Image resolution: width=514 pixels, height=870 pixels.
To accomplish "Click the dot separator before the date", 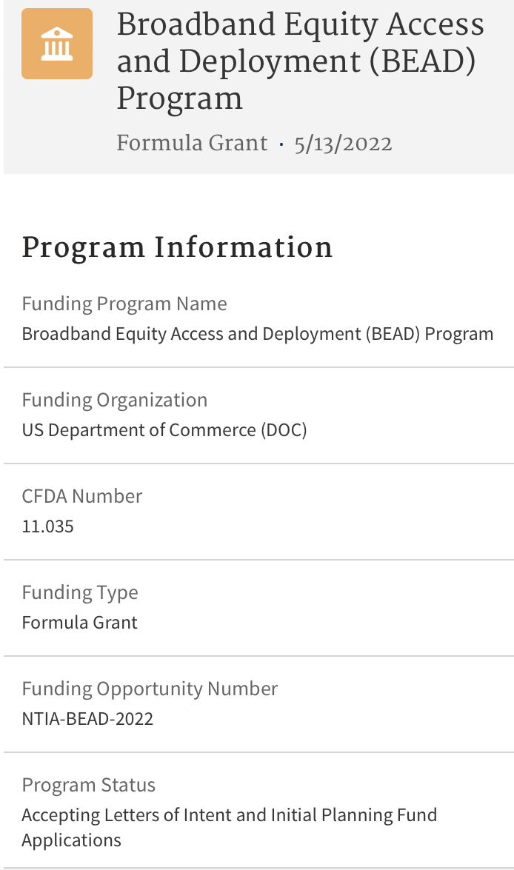I will pos(281,144).
